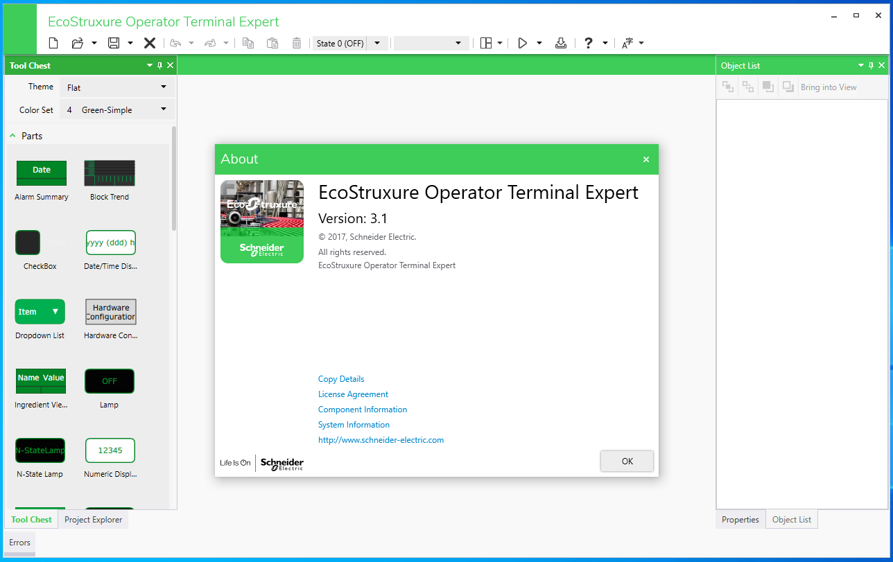893x562 pixels.
Task: Click the EcoStruxure product image
Action: pyautogui.click(x=262, y=222)
